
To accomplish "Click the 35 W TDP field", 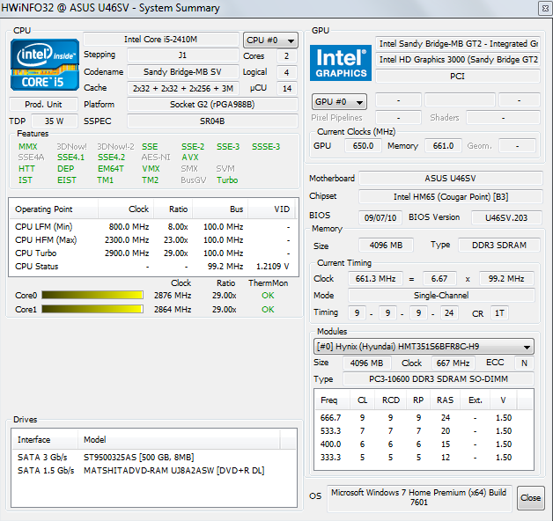I will 55,121.
